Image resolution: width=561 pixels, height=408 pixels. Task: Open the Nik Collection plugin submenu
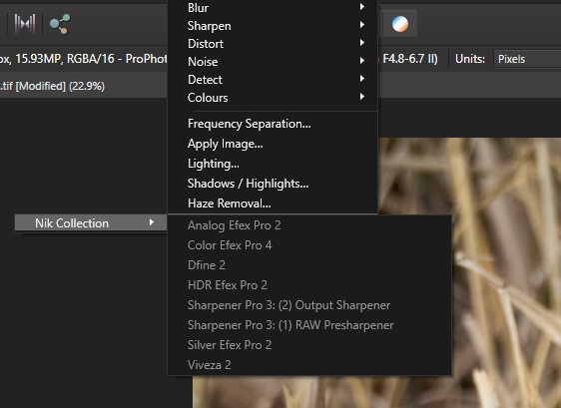(x=91, y=223)
